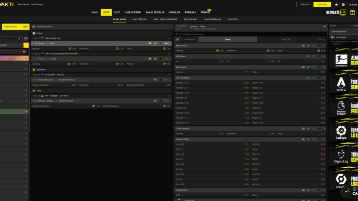Collapse the UEFA Uluslar Ligi section
The image size is (358, 201).
(x=169, y=38)
